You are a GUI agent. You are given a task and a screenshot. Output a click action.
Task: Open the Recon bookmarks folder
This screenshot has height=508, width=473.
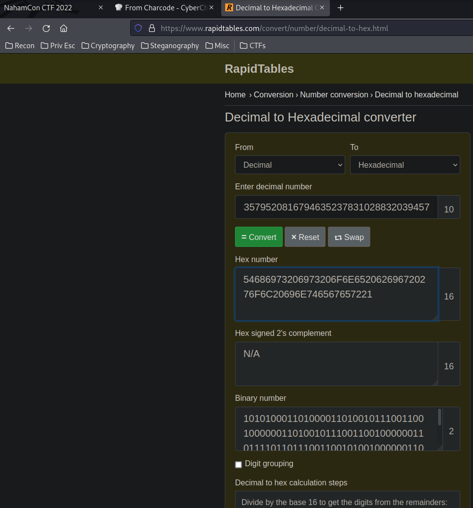(x=20, y=46)
